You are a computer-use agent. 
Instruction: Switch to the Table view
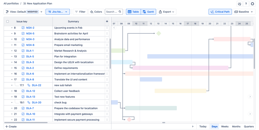134,12
